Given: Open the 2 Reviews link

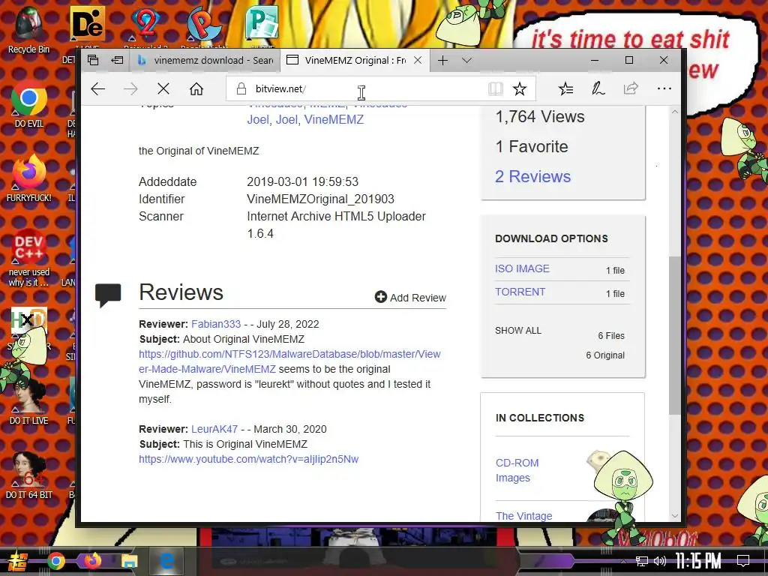Looking at the screenshot, I should click(x=532, y=176).
